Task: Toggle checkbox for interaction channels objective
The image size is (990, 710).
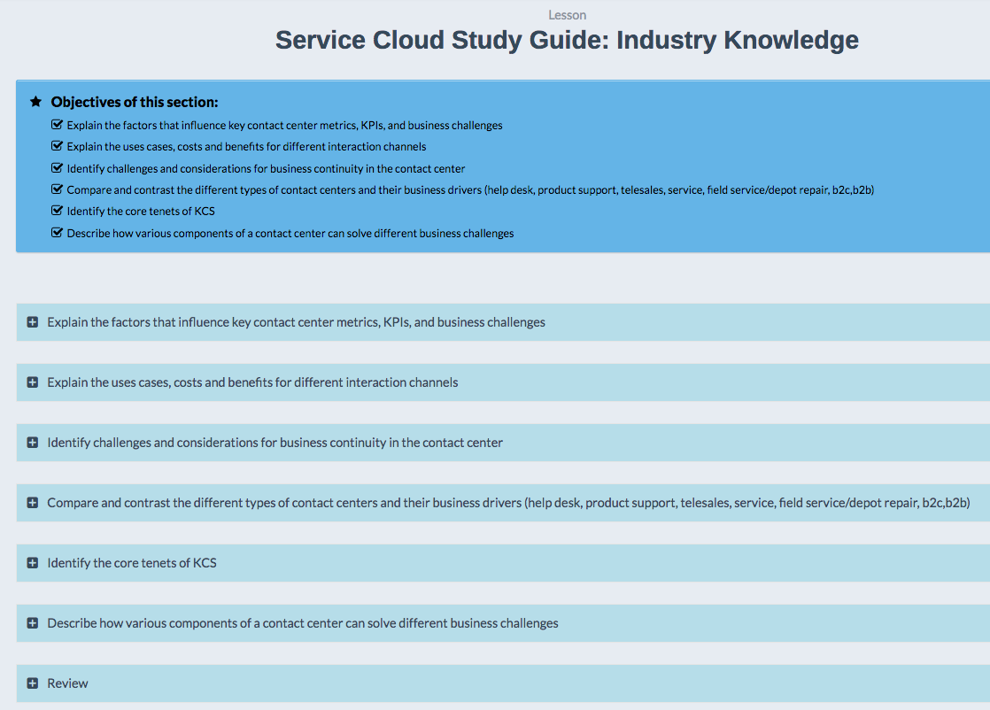Action: [57, 146]
